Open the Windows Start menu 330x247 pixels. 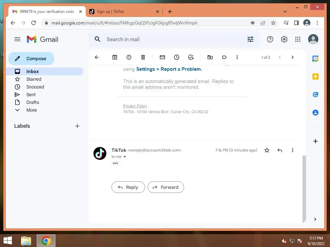tap(8, 241)
